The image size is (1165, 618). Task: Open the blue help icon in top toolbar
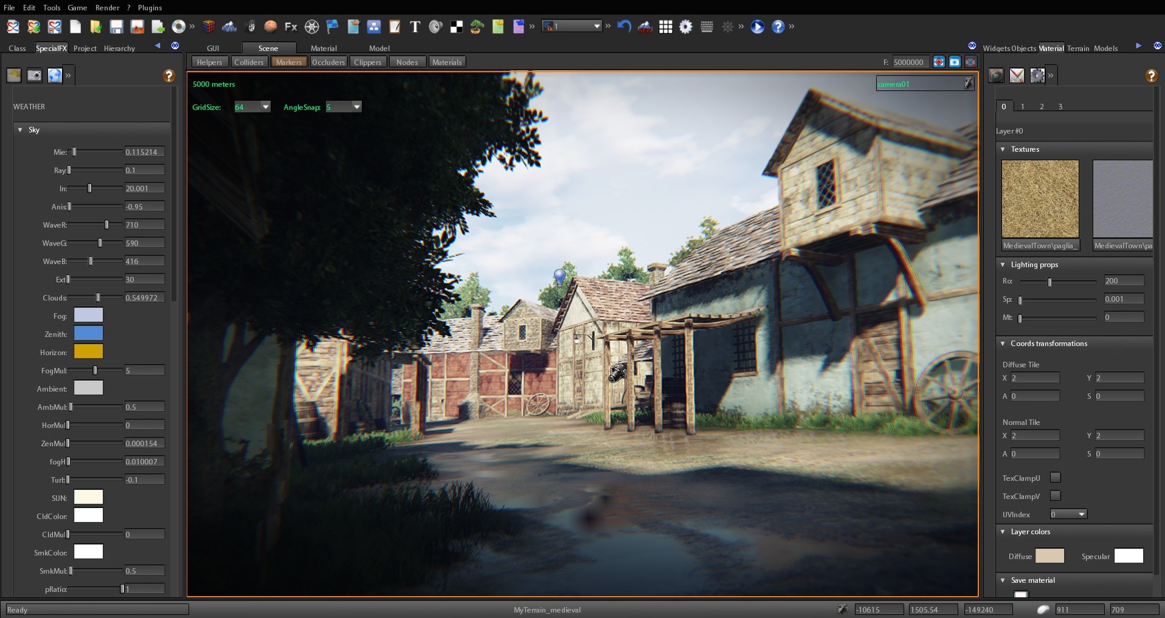[779, 27]
